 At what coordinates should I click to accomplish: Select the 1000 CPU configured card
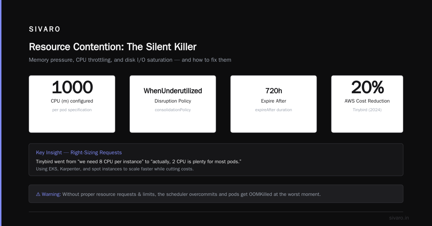(72, 104)
